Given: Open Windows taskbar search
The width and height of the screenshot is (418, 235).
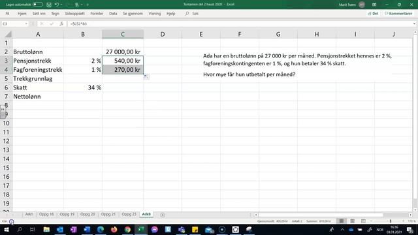Looking at the screenshot, I should tap(20, 229).
